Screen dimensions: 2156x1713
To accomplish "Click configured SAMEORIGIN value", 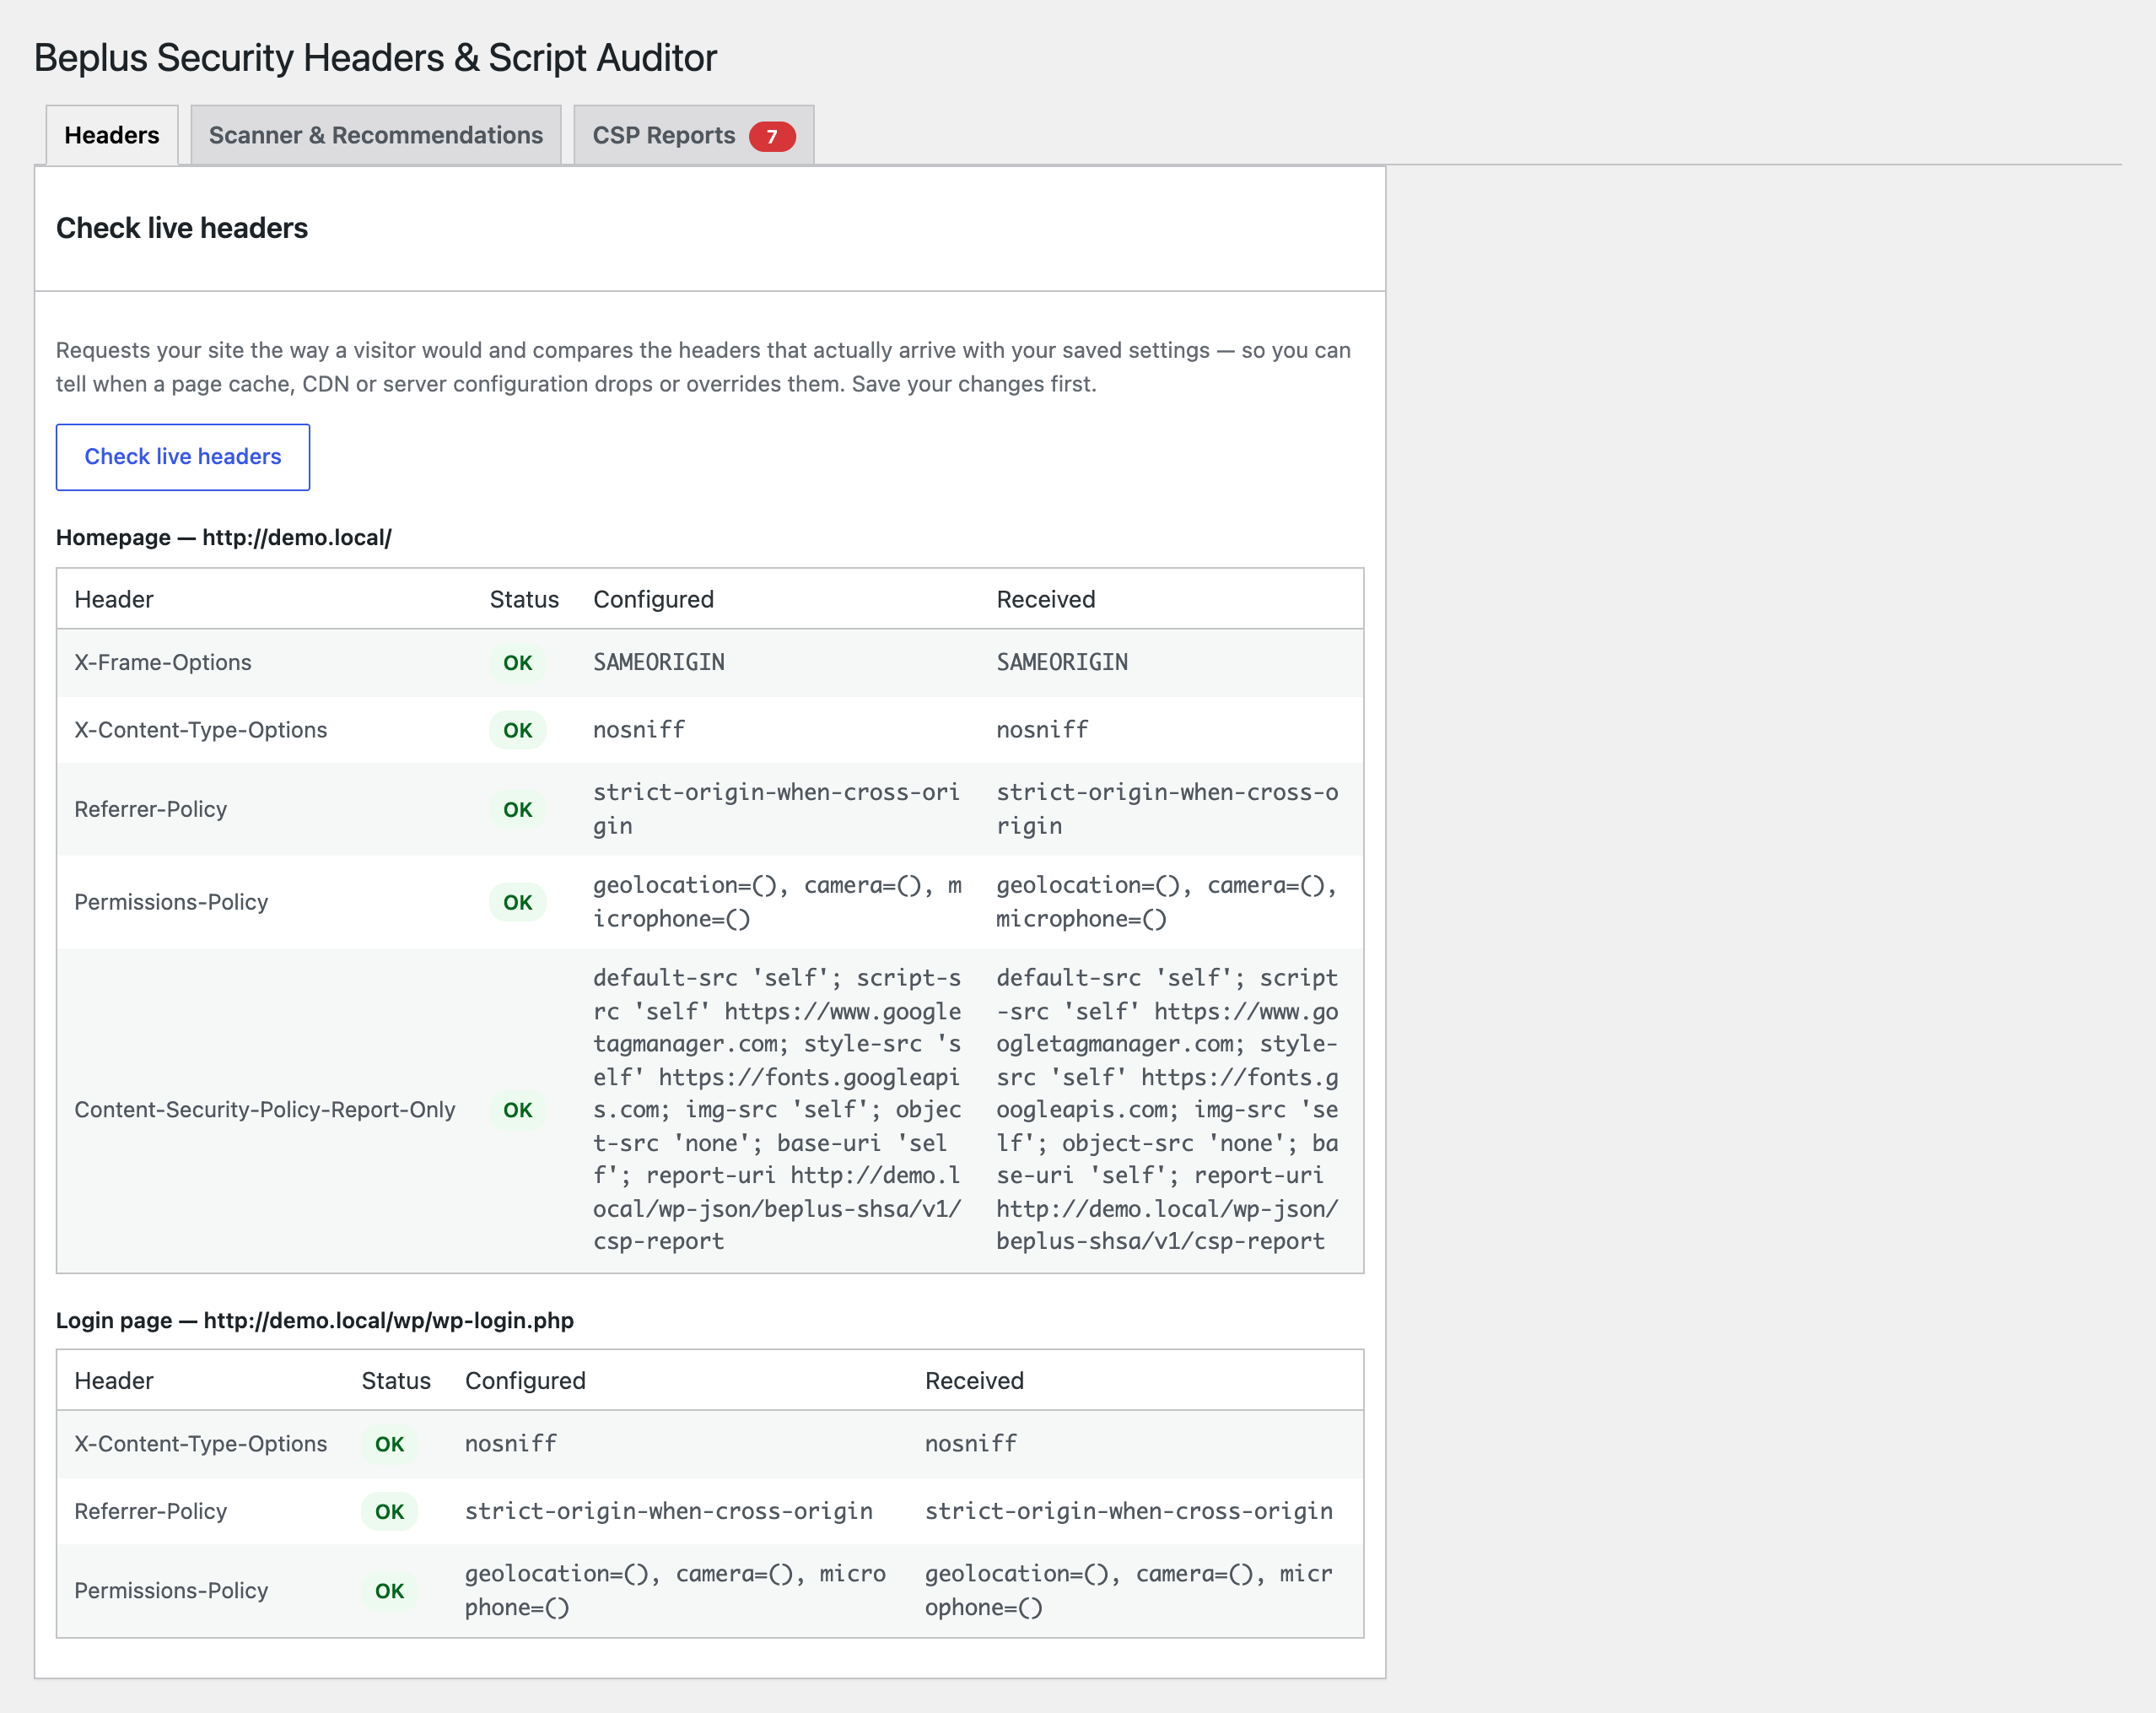I will [x=659, y=662].
